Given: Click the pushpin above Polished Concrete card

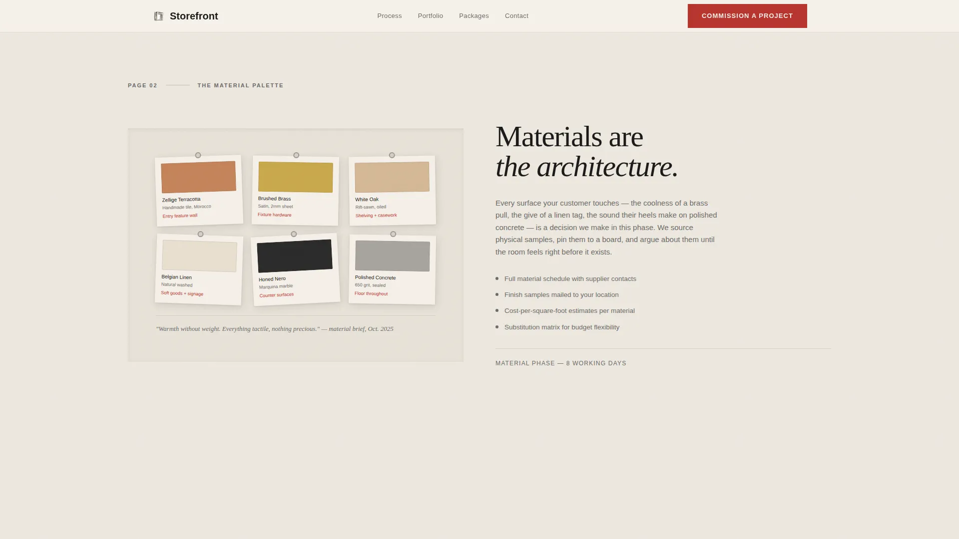Looking at the screenshot, I should pos(393,234).
